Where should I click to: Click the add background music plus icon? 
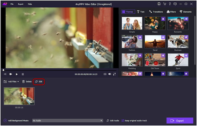click(x=5, y=121)
